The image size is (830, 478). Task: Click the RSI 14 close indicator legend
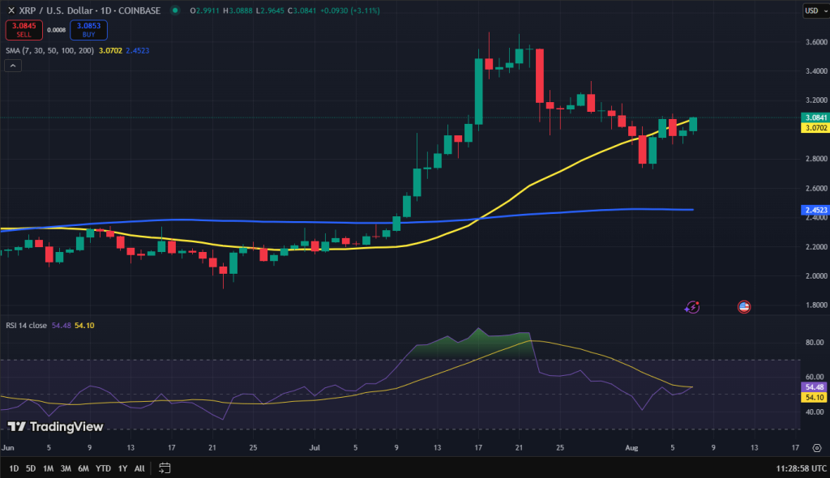27,326
